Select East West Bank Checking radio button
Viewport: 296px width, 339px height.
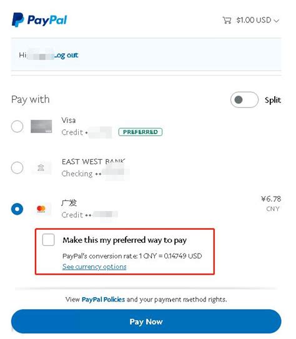coord(17,167)
